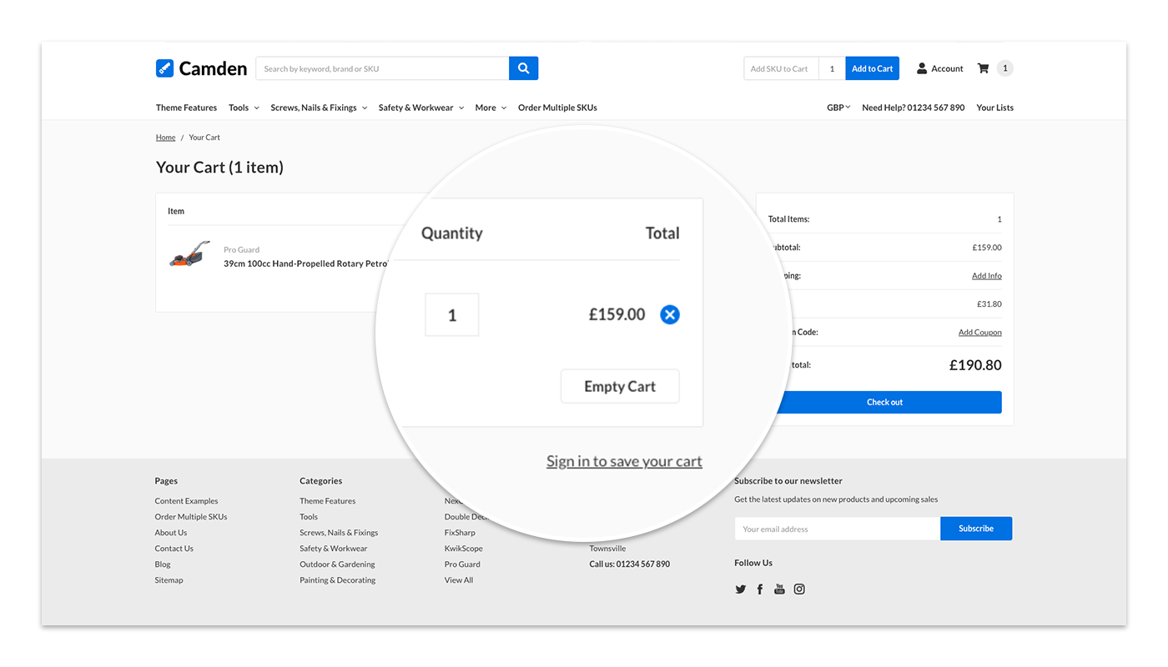This screenshot has height=667, width=1168.
Task: Click the cart count badge showing 1
Action: [1005, 68]
